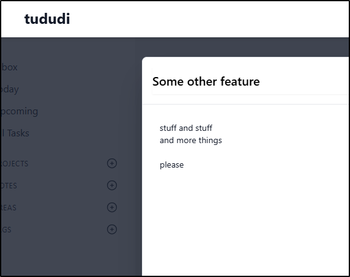
Task: Show All Tasks in sidebar
Action: pos(15,133)
